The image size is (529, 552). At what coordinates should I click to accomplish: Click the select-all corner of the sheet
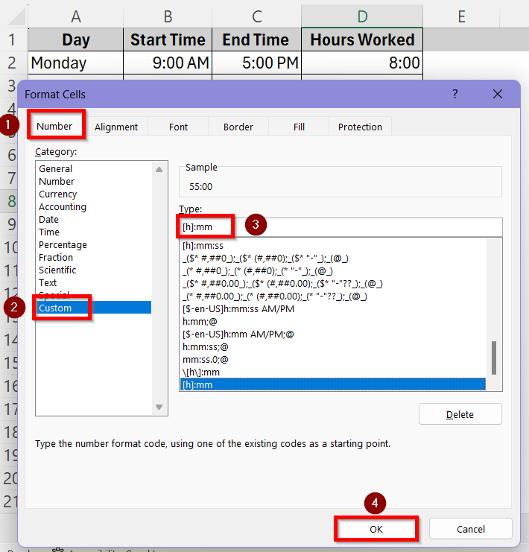[x=16, y=17]
